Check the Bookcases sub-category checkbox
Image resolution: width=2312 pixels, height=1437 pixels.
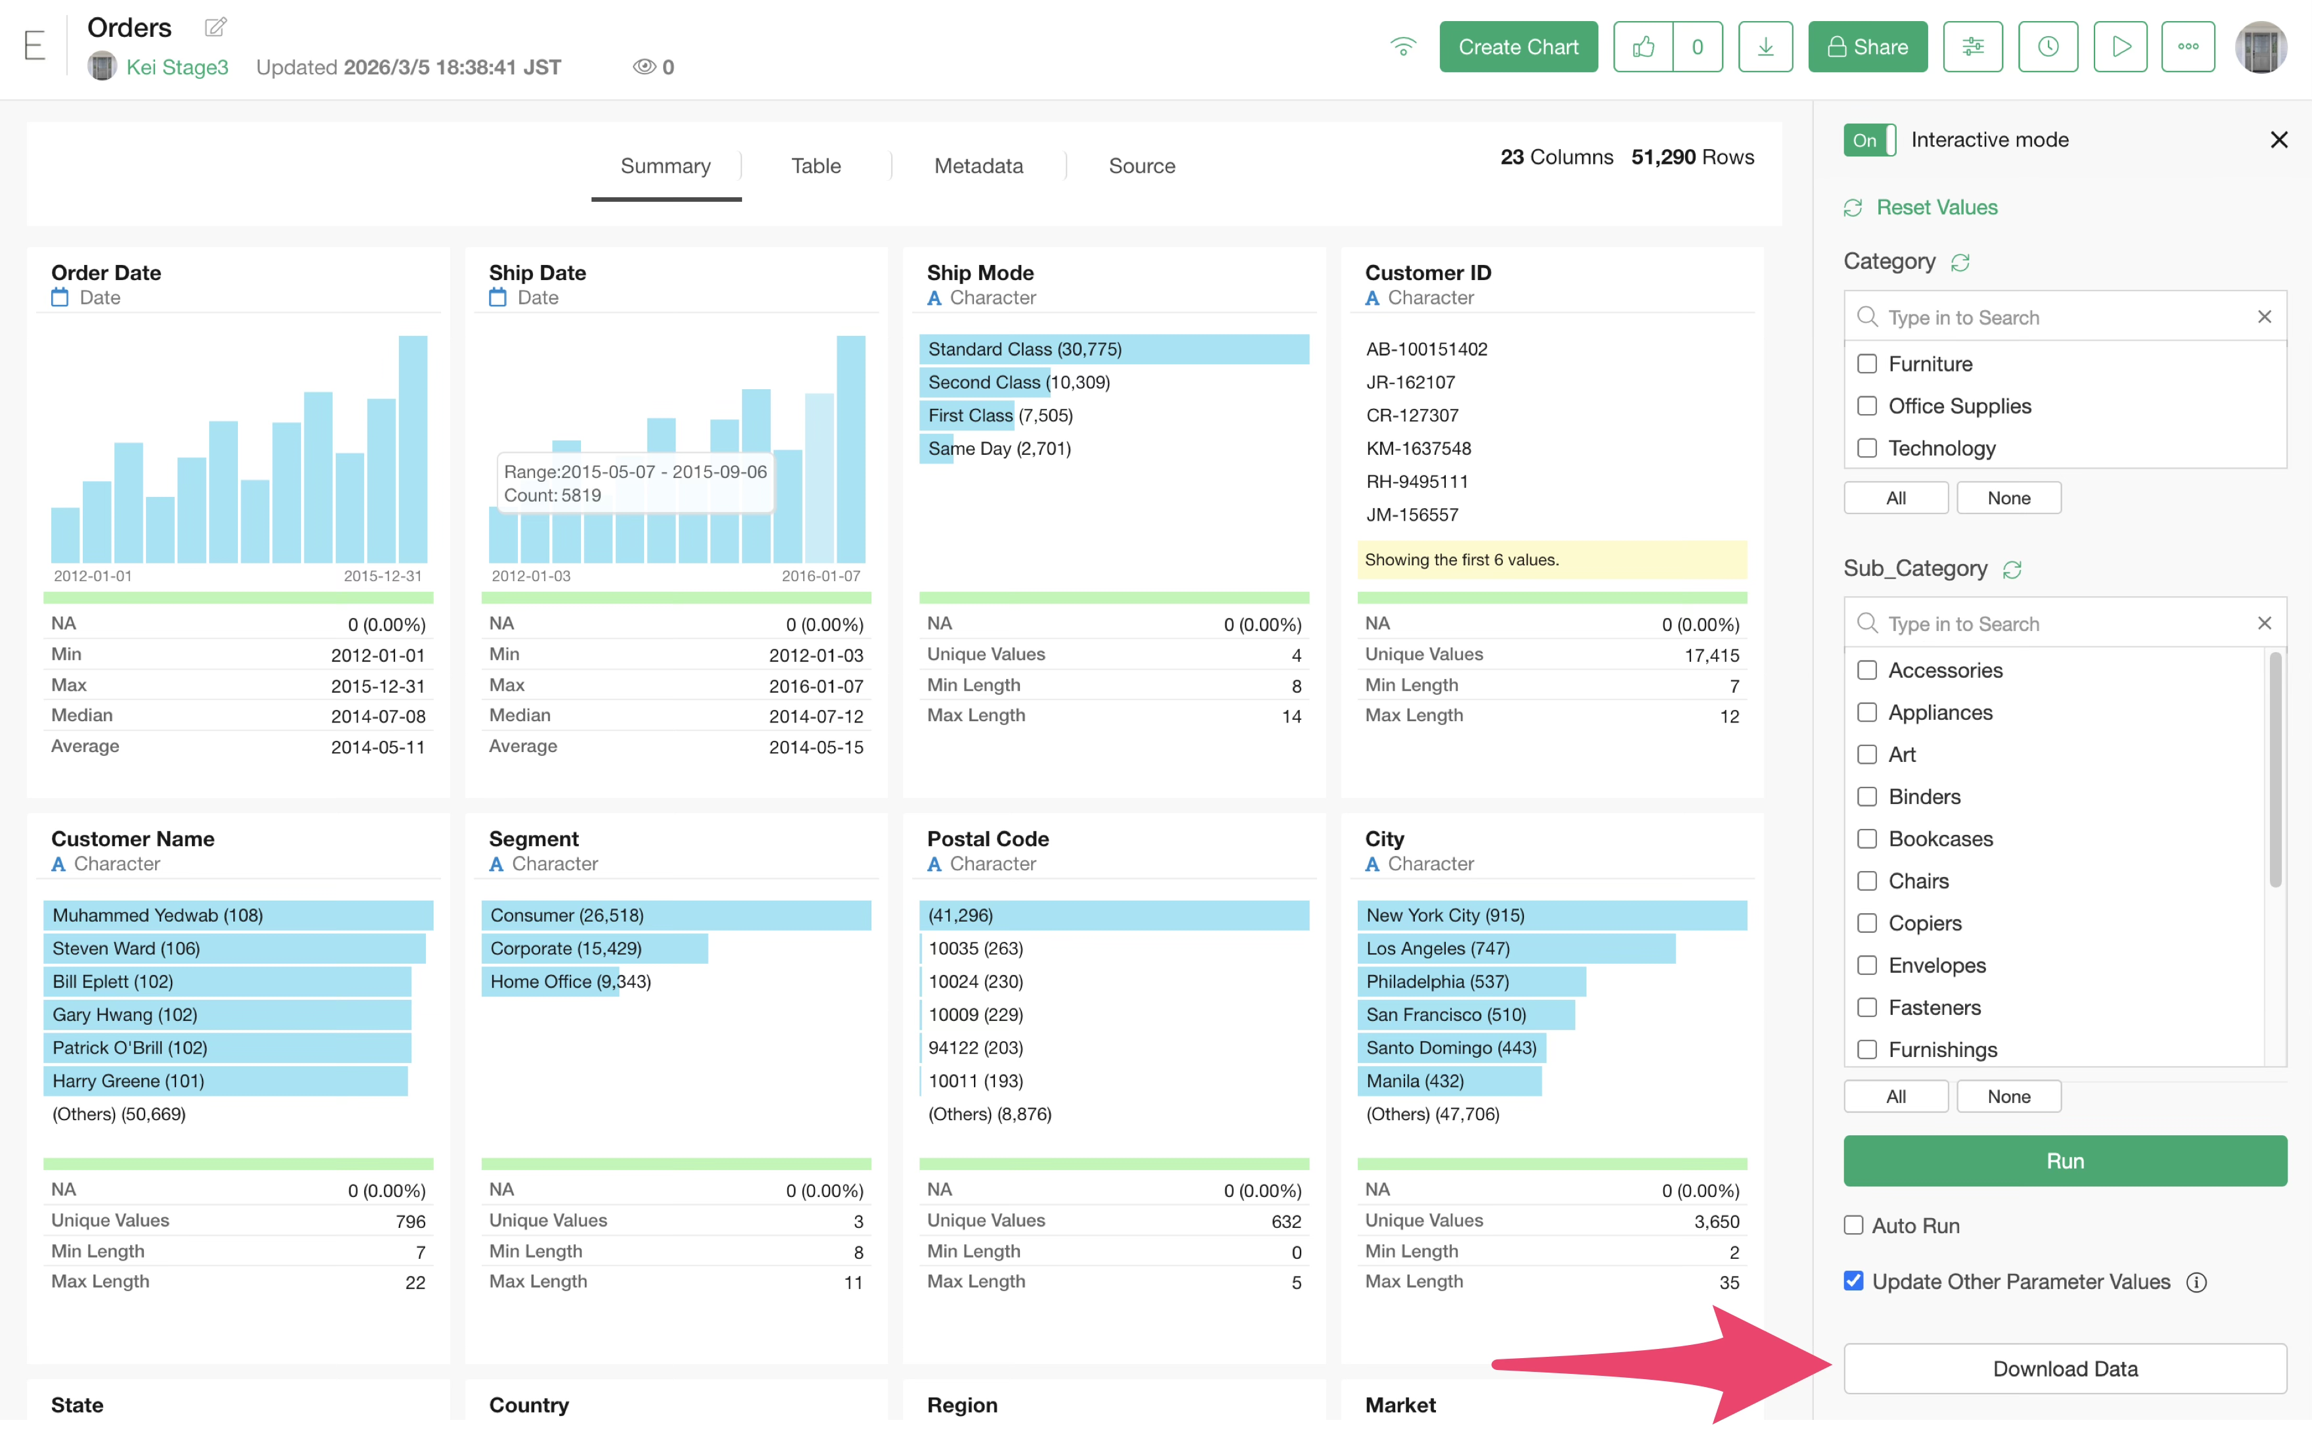point(1866,838)
